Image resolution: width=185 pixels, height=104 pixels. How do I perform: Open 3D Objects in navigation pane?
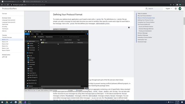pyautogui.click(x=32, y=58)
